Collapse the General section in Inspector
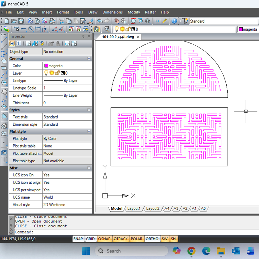This screenshot has width=259, height=259. [x=89, y=59]
